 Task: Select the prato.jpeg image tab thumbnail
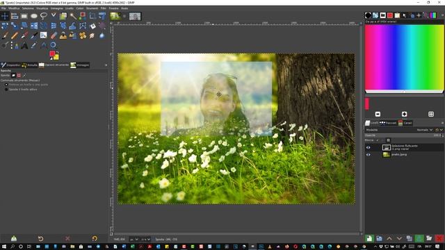point(115,16)
